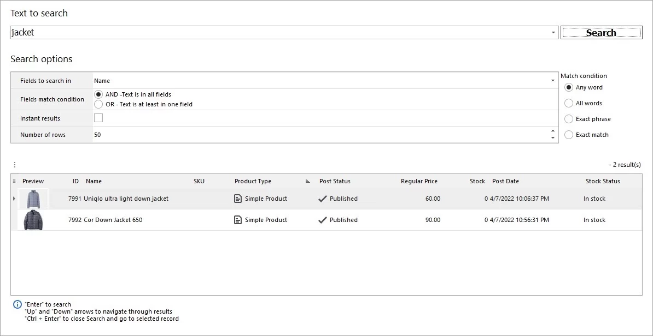The image size is (653, 336).
Task: Click the Simple Product icon for Cor Down Jacket 650
Action: click(237, 220)
